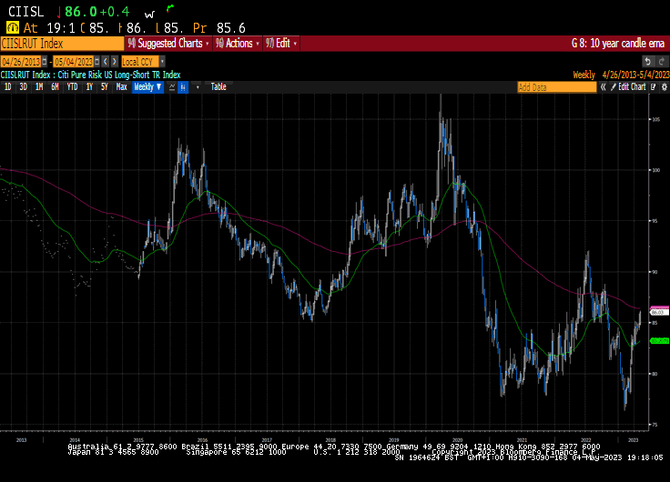Expand the Weekly periodicity dropdown

click(x=147, y=86)
